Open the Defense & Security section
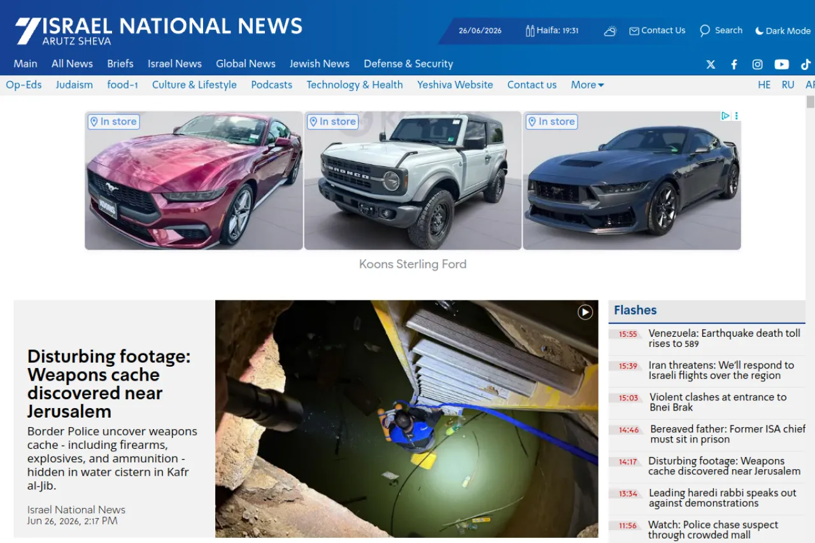Viewport: 815px width, 543px height. click(x=408, y=64)
